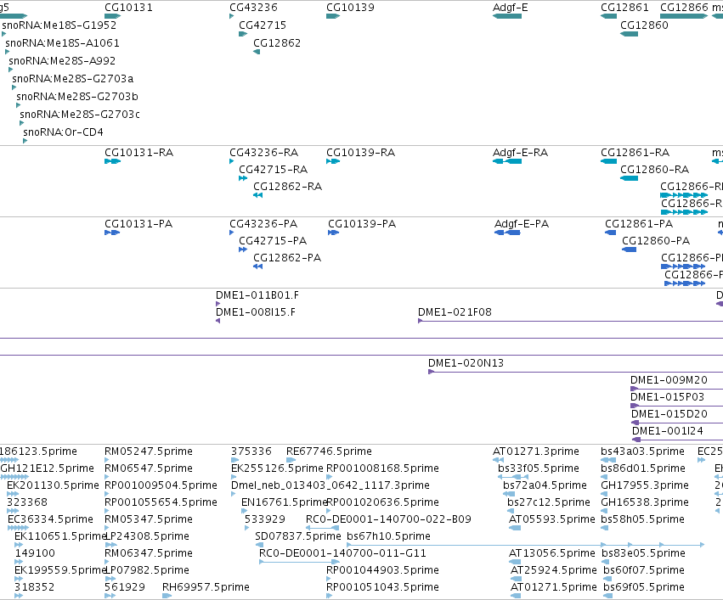
Task: Click BAC clone DME1-015P03
Action: [667, 397]
